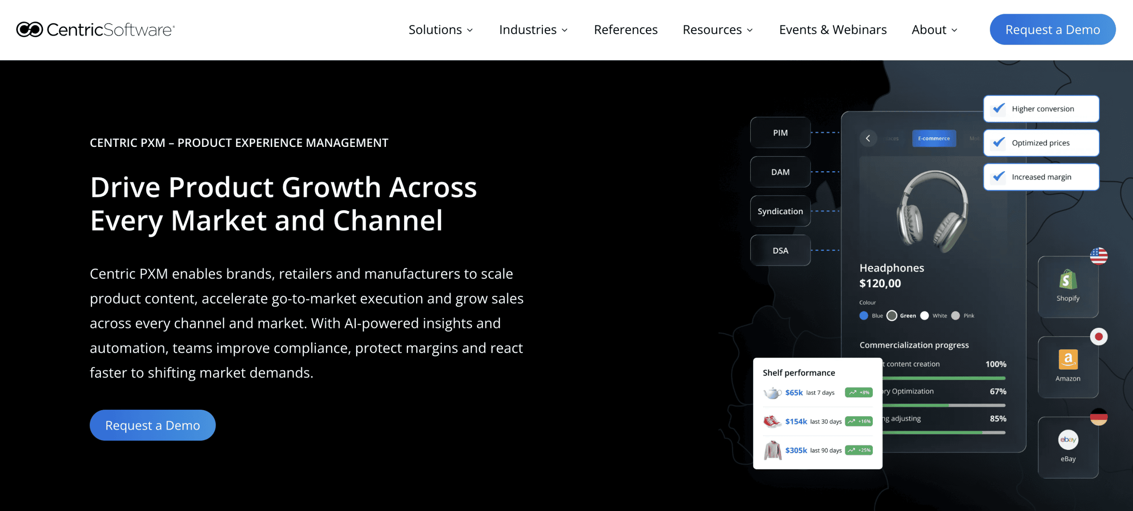The image size is (1133, 511).
Task: Click the jacket product icon
Action: (x=773, y=450)
